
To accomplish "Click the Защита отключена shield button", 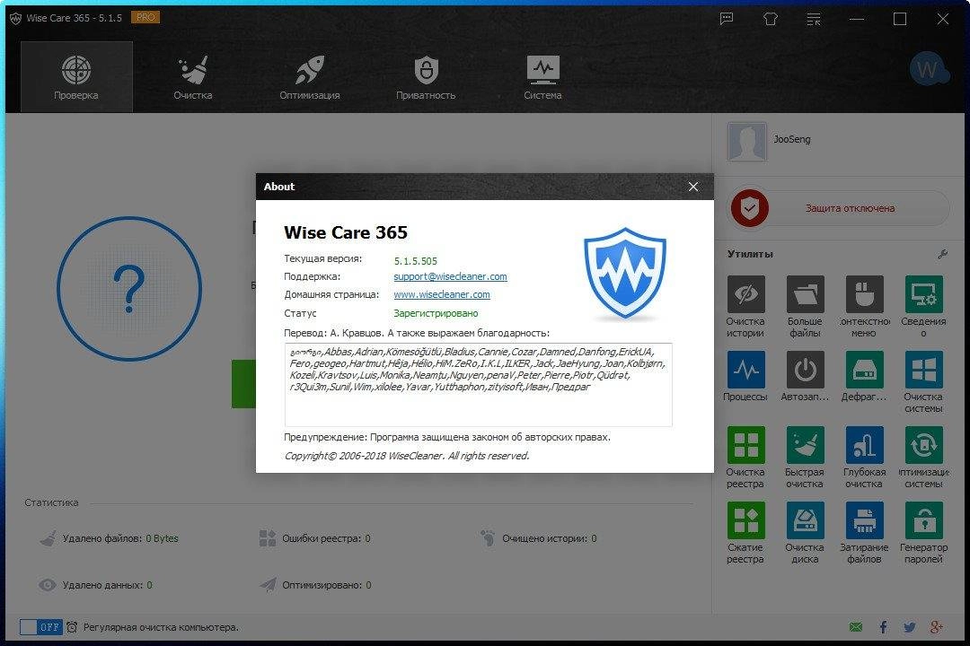I will (x=839, y=208).
